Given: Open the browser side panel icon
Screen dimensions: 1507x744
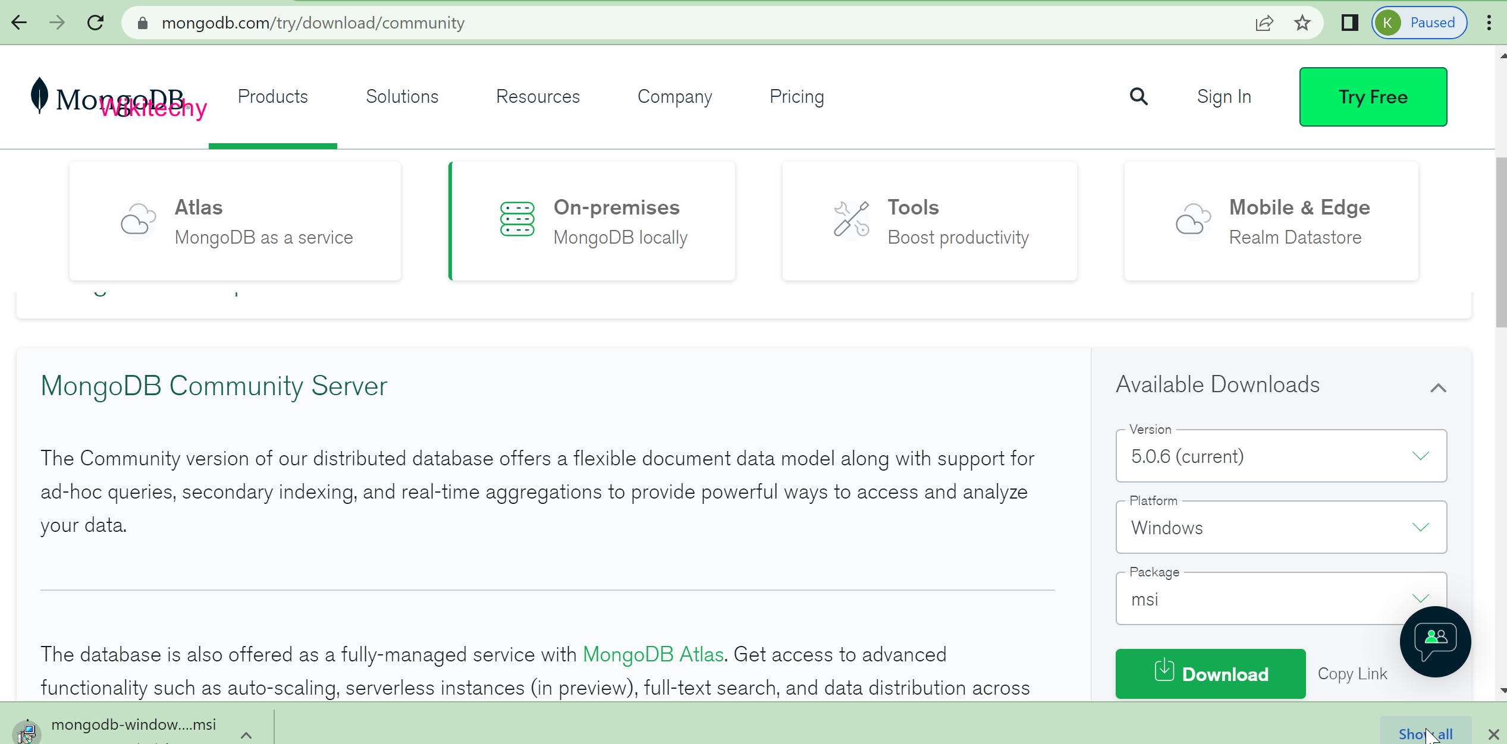Looking at the screenshot, I should click(1349, 23).
